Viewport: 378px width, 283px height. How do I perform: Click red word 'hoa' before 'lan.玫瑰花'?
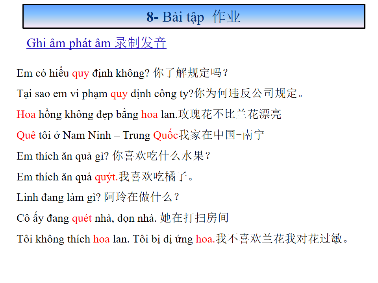tap(149, 114)
